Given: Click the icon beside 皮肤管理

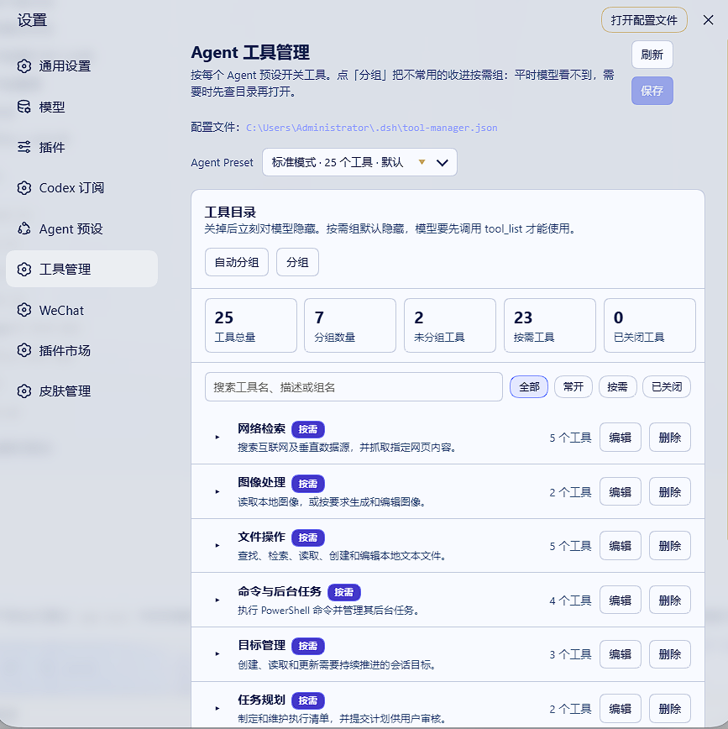Looking at the screenshot, I should (x=24, y=391).
